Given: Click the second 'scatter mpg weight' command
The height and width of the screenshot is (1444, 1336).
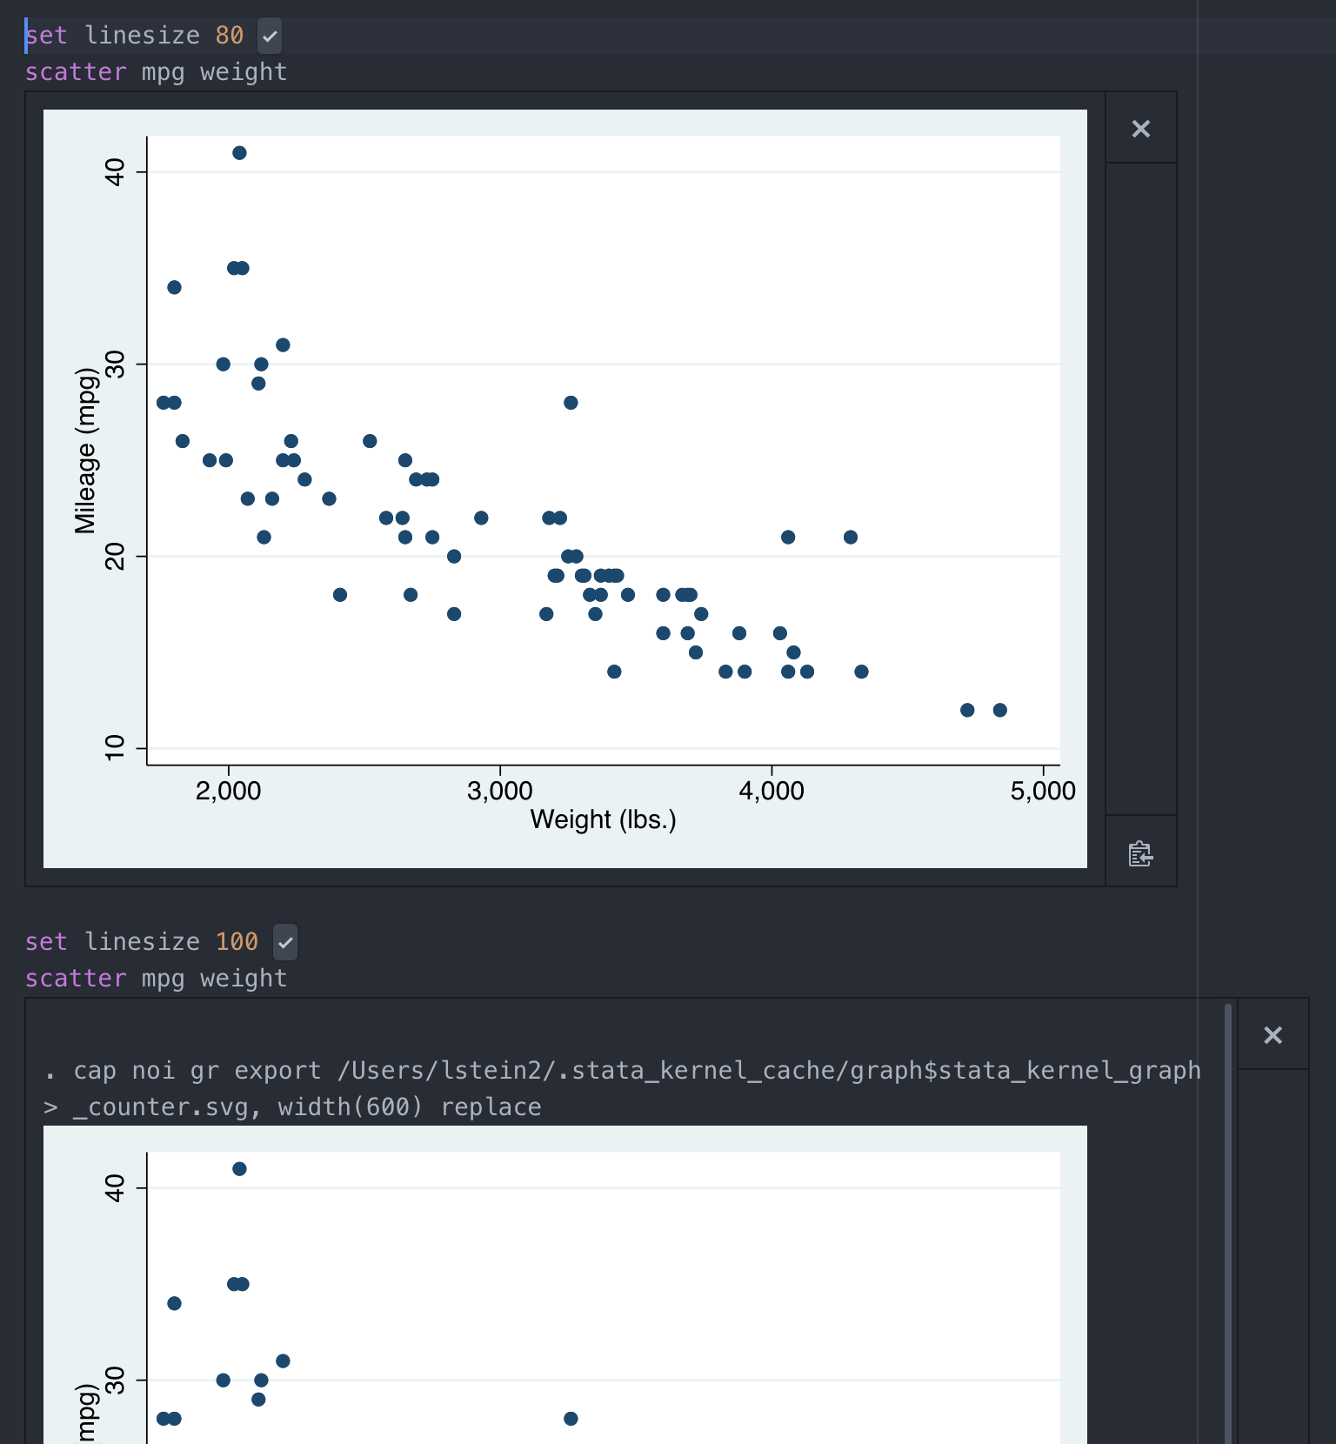Looking at the screenshot, I should (x=157, y=978).
